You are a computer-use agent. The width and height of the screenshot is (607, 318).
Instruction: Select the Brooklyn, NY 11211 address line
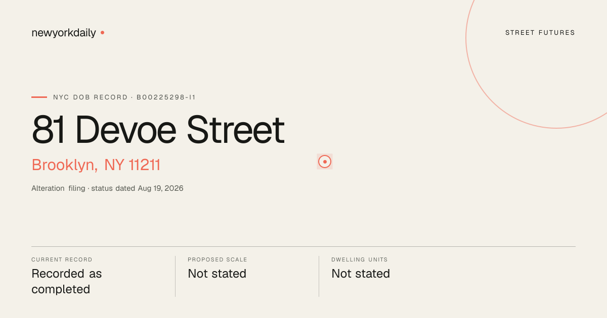tap(96, 165)
